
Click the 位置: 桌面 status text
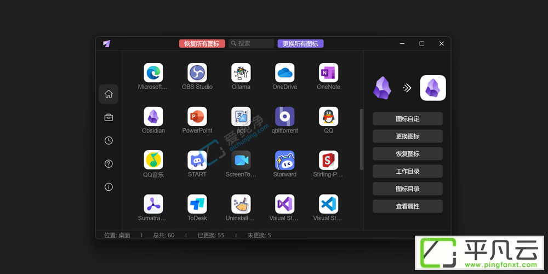pos(117,235)
